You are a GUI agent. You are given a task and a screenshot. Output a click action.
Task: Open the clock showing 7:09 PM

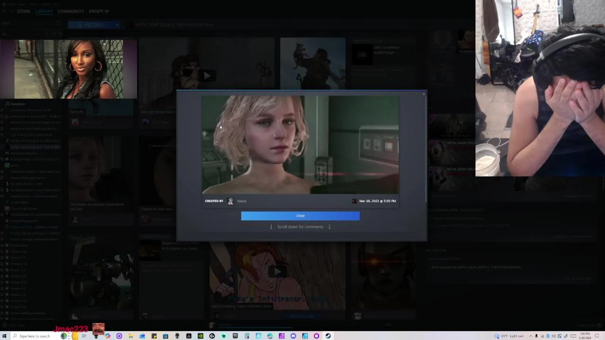(x=585, y=336)
